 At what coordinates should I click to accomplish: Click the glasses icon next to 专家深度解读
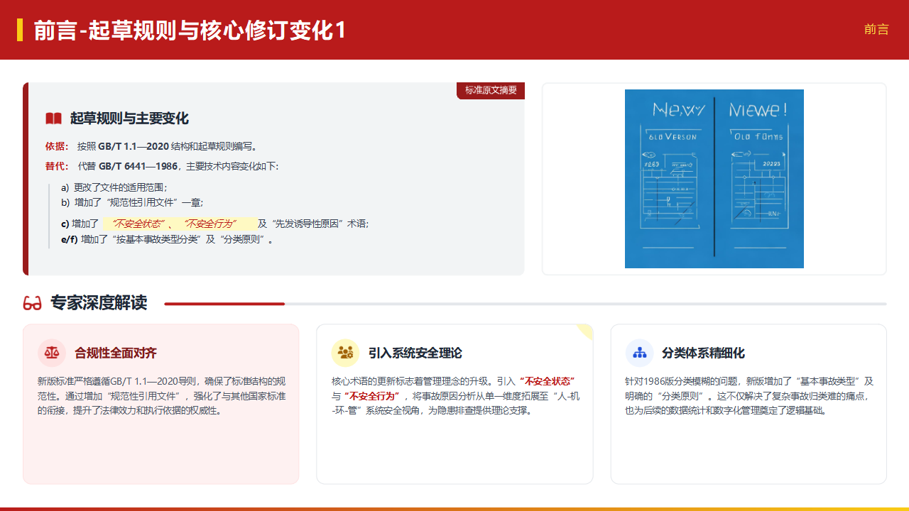coord(33,304)
